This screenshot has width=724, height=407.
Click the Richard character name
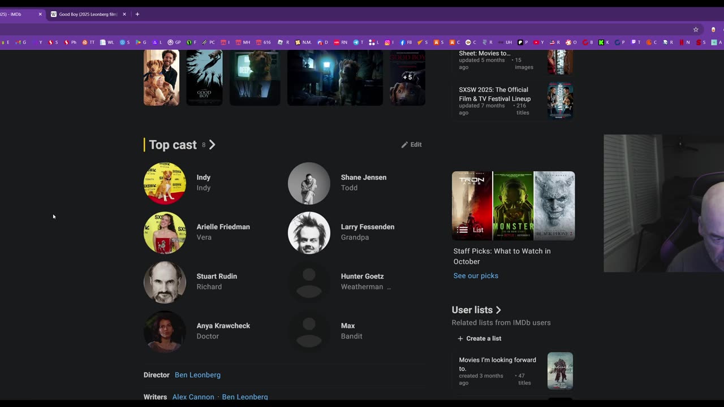(209, 287)
